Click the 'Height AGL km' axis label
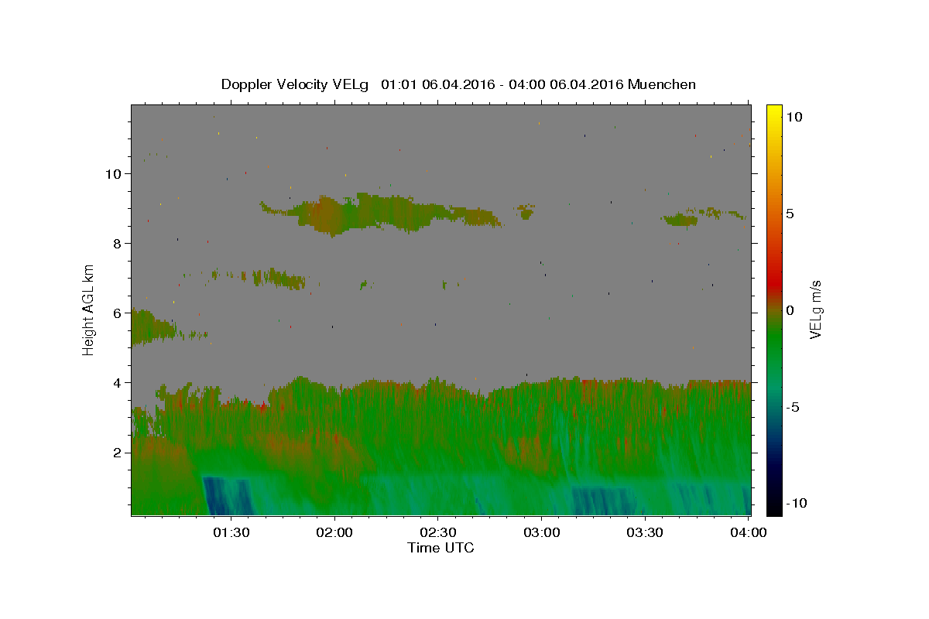 pos(89,310)
